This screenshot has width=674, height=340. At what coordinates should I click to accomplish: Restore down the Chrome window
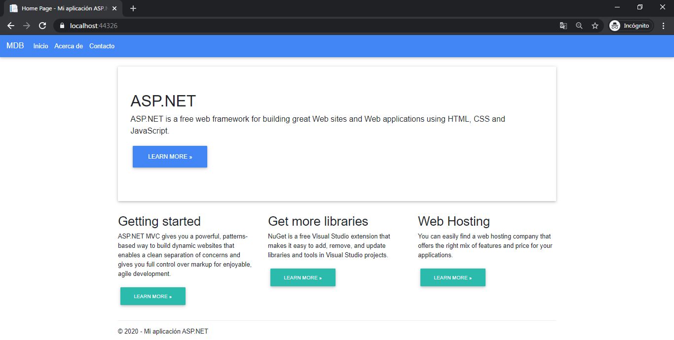click(640, 7)
